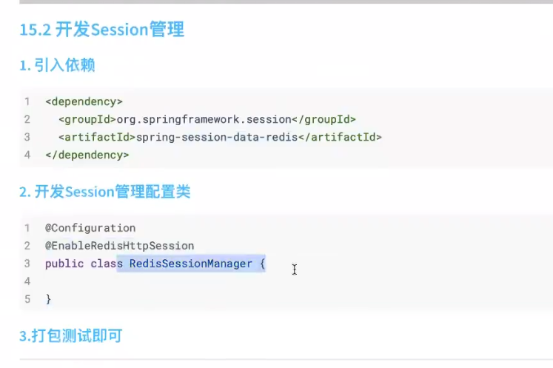Click the @EnableRedisHttpSession annotation
The image size is (553, 368).
(x=119, y=246)
